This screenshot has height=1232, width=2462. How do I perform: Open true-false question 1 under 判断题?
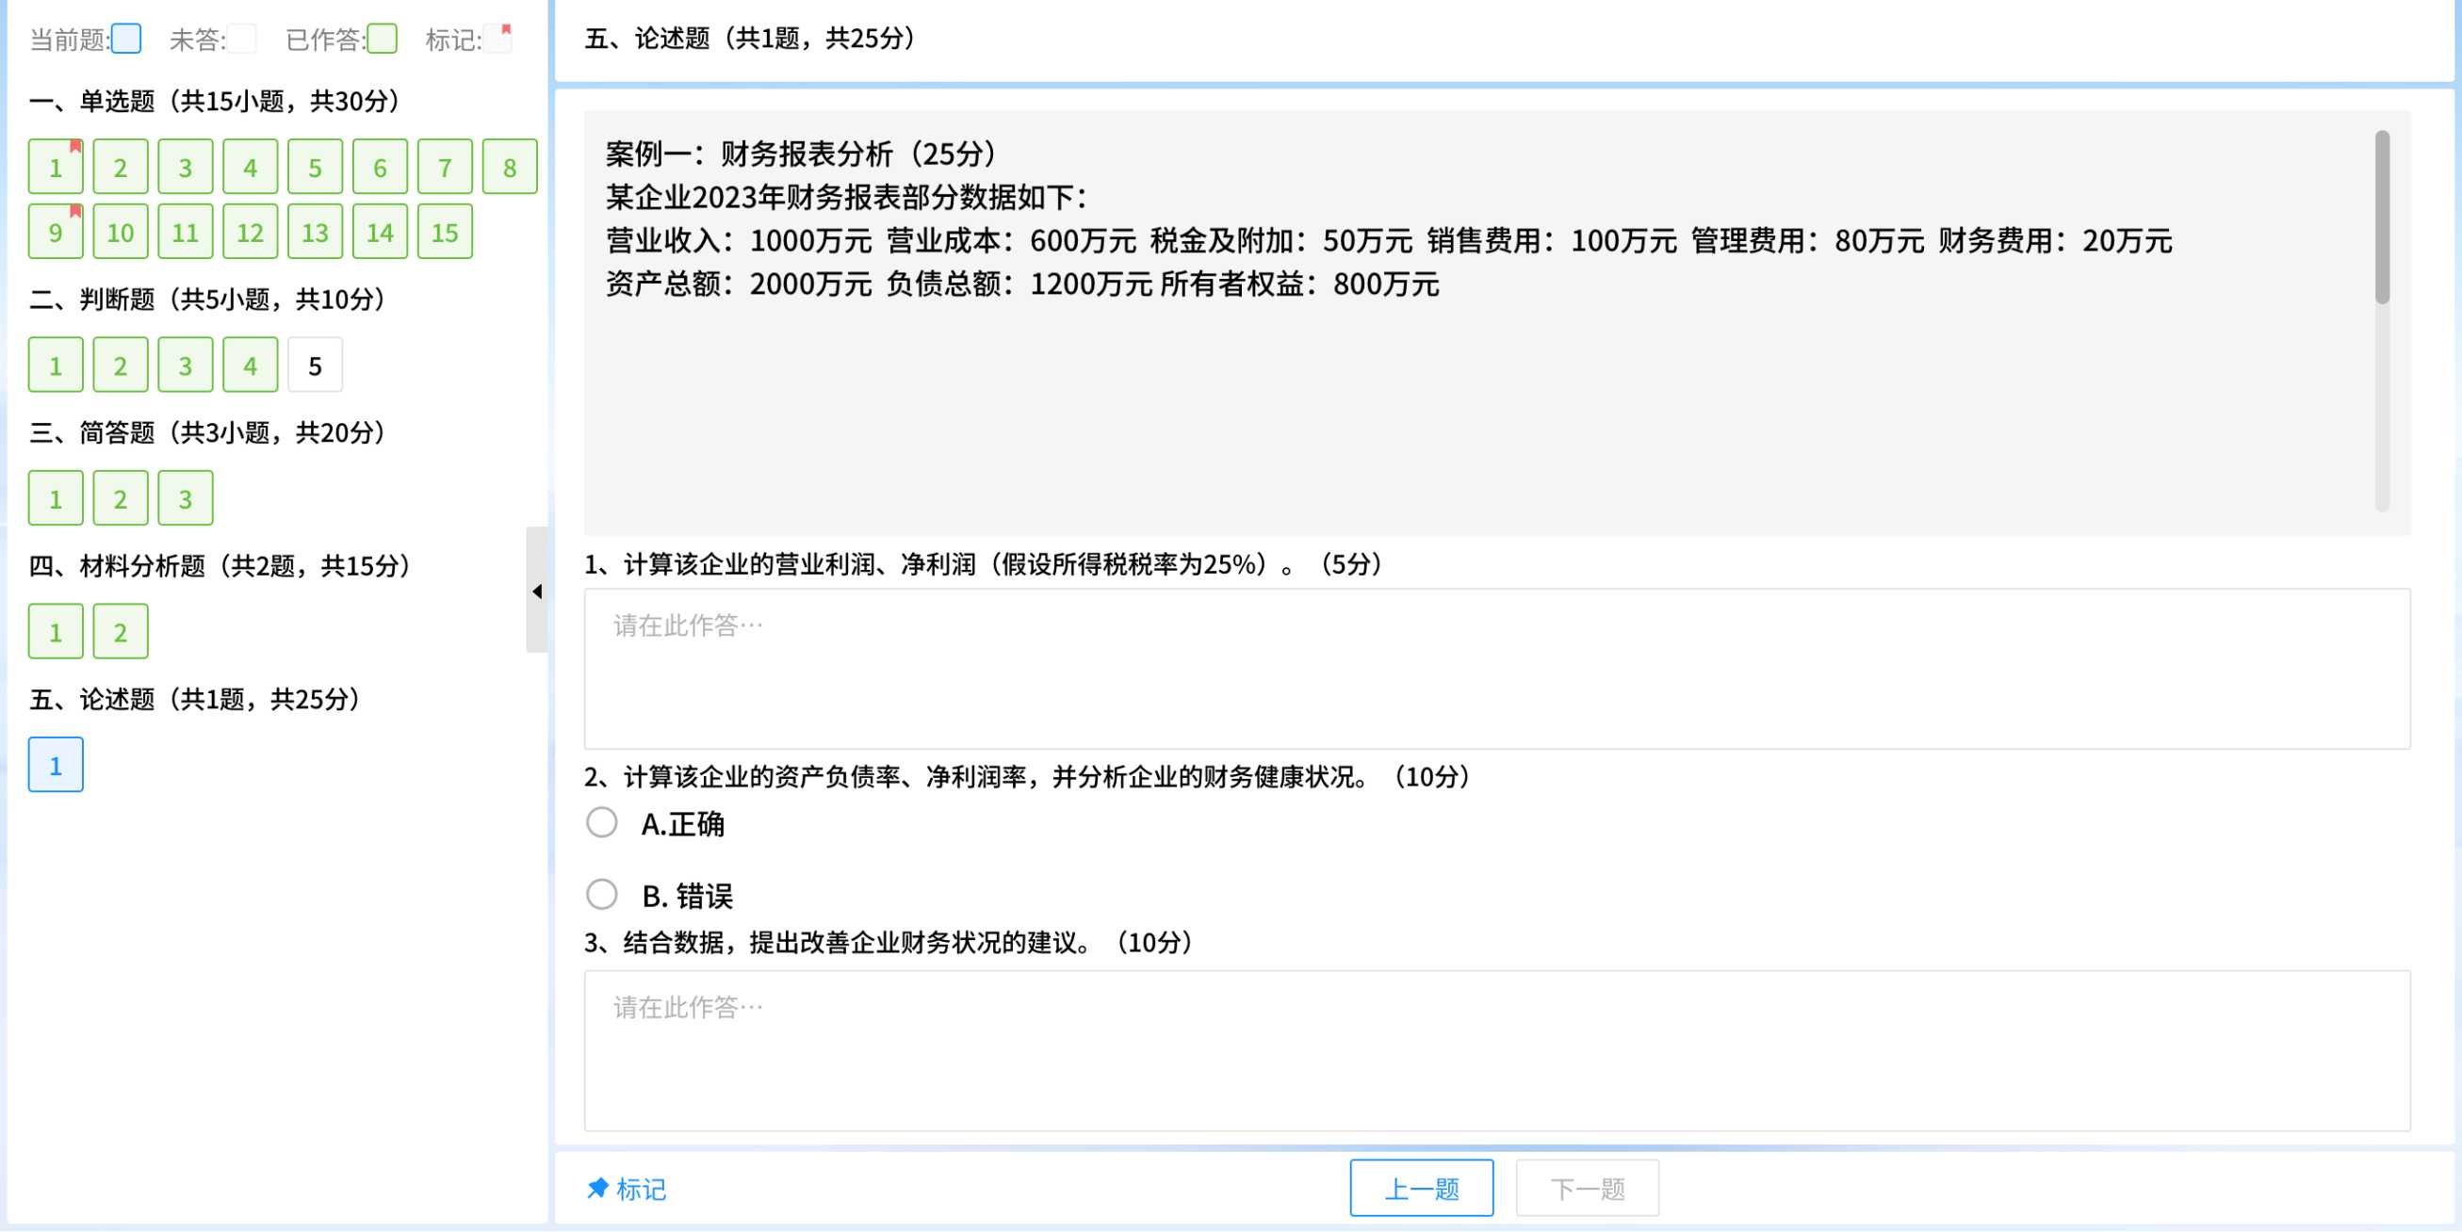tap(56, 365)
